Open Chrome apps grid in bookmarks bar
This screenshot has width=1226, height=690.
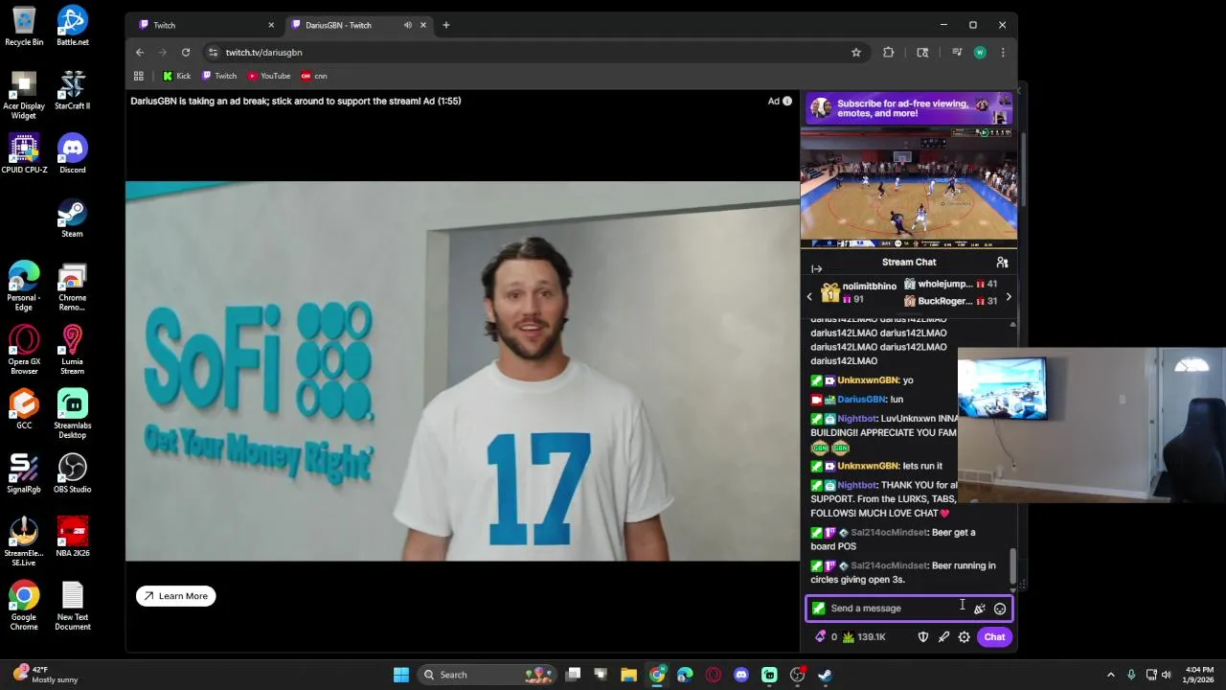coord(139,76)
